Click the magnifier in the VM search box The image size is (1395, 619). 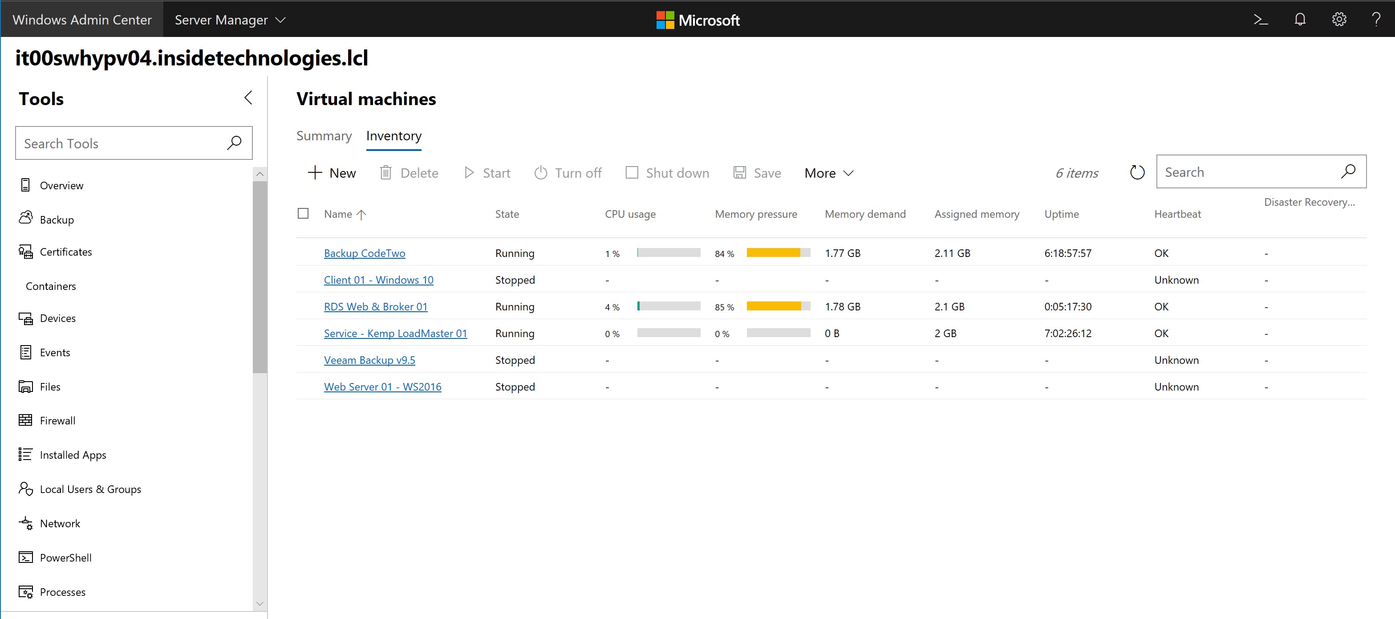coord(1348,172)
